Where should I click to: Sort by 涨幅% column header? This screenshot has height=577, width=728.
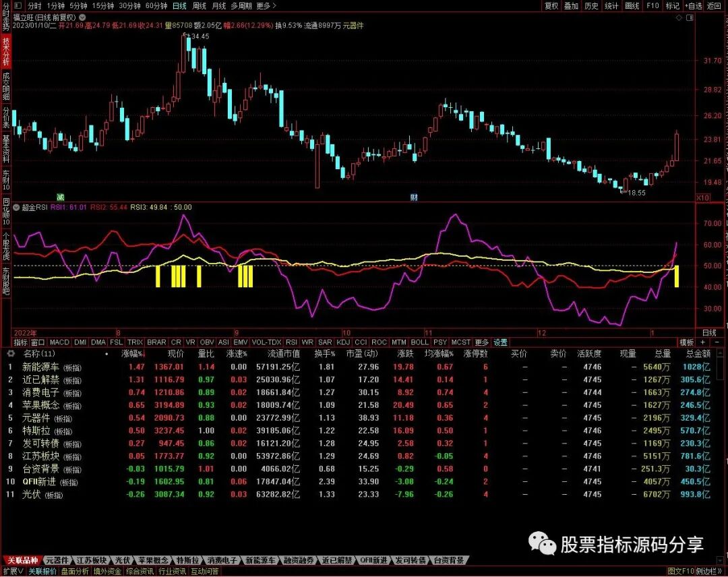click(133, 354)
